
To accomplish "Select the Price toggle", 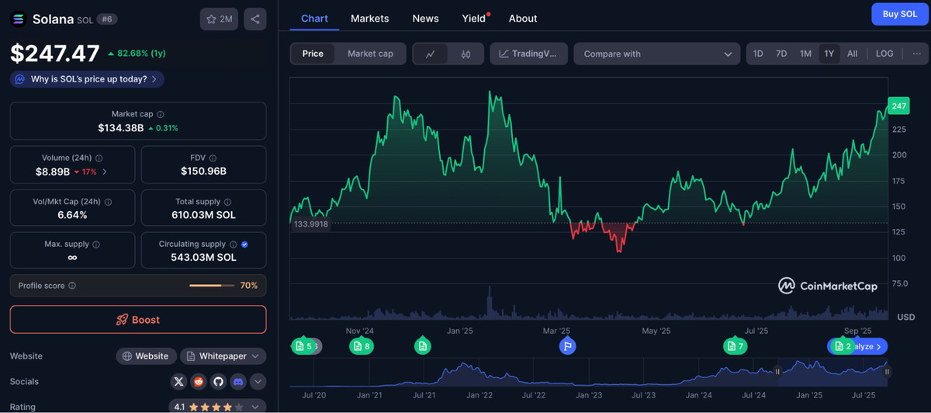I will (x=313, y=54).
